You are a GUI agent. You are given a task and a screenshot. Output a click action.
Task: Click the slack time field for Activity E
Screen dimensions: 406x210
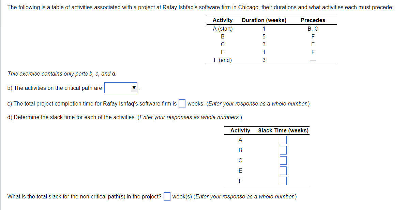coord(283,170)
